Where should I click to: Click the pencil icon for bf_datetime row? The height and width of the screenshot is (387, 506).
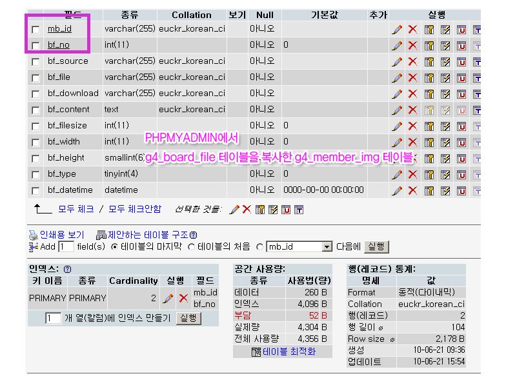(397, 190)
